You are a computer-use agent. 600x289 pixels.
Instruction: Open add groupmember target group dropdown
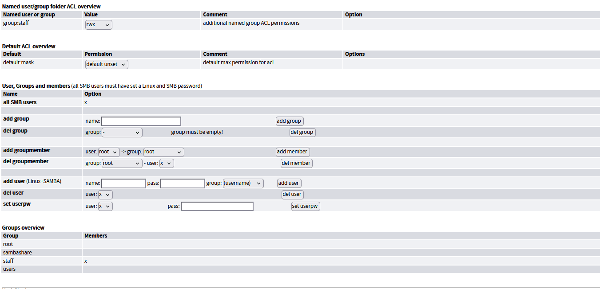tap(163, 152)
